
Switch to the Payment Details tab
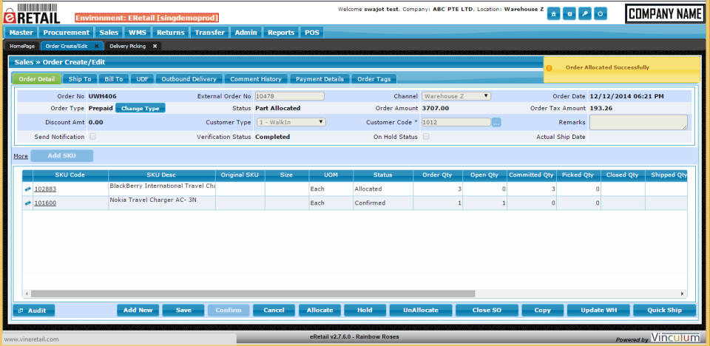pos(319,79)
